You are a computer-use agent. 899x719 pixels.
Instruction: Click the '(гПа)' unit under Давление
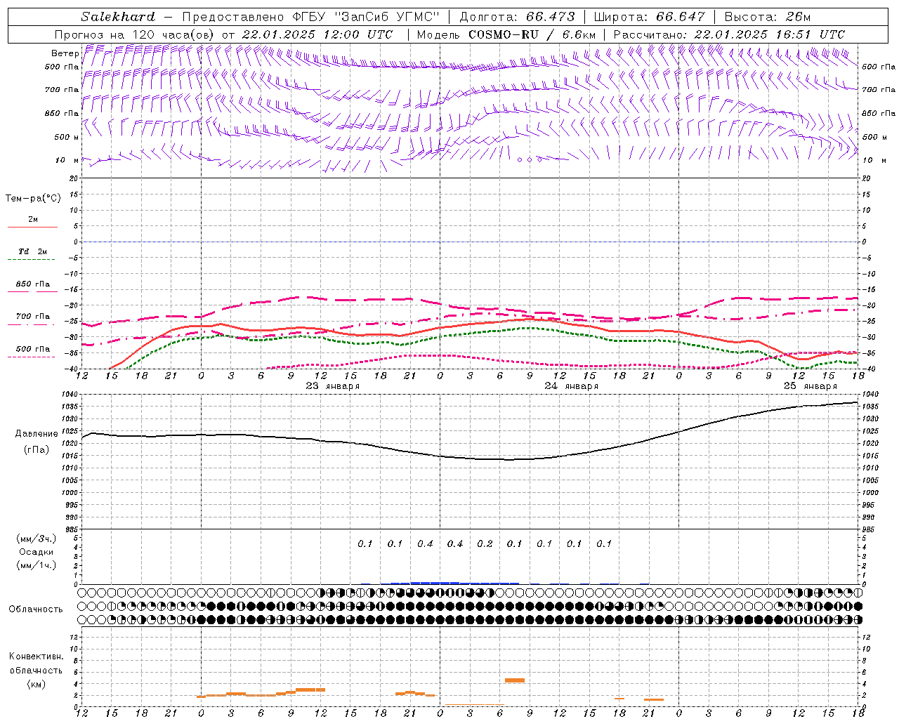[37, 449]
